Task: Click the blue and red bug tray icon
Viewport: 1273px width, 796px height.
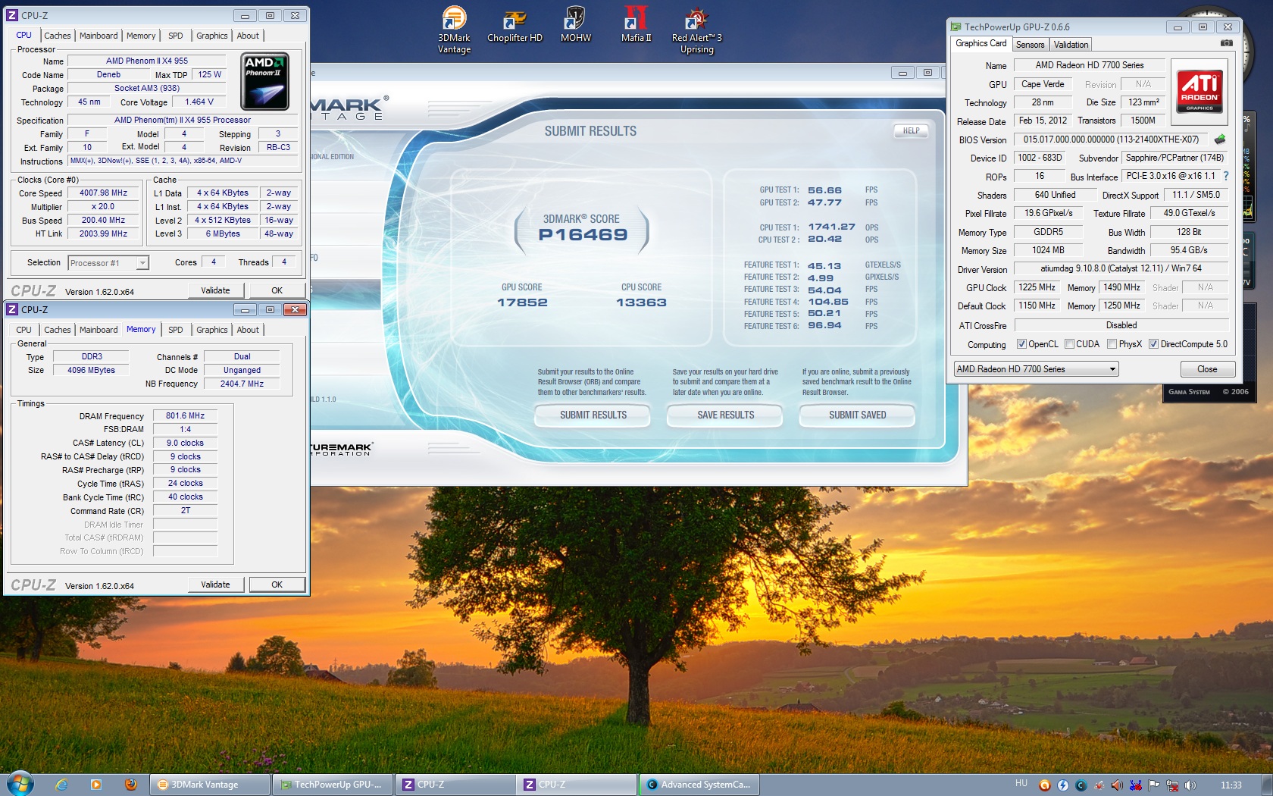Action: (1135, 785)
